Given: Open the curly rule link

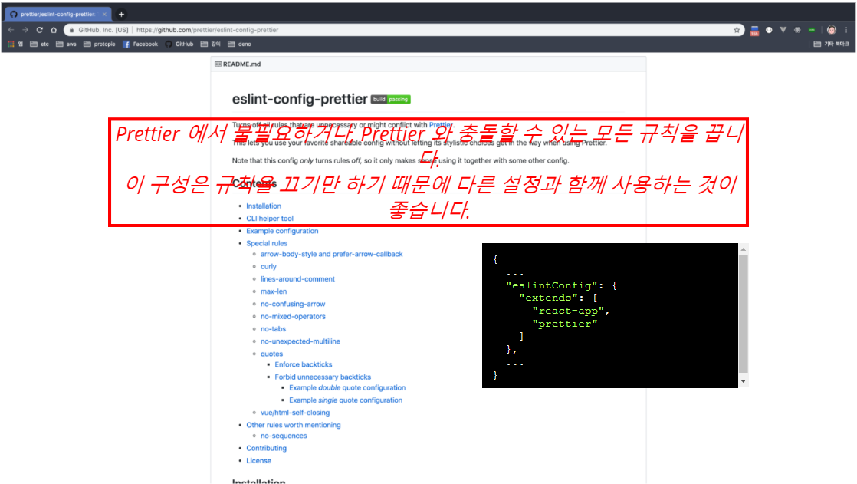Looking at the screenshot, I should click(x=268, y=266).
